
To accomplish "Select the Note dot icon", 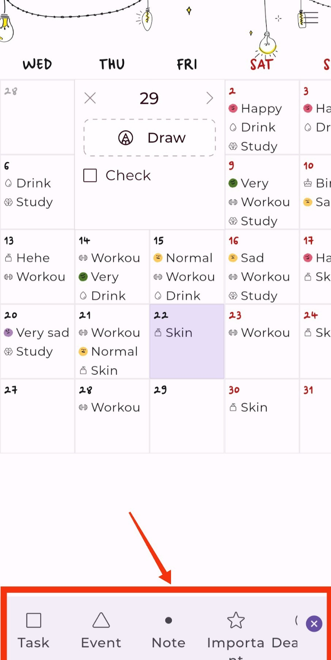I will 168,620.
